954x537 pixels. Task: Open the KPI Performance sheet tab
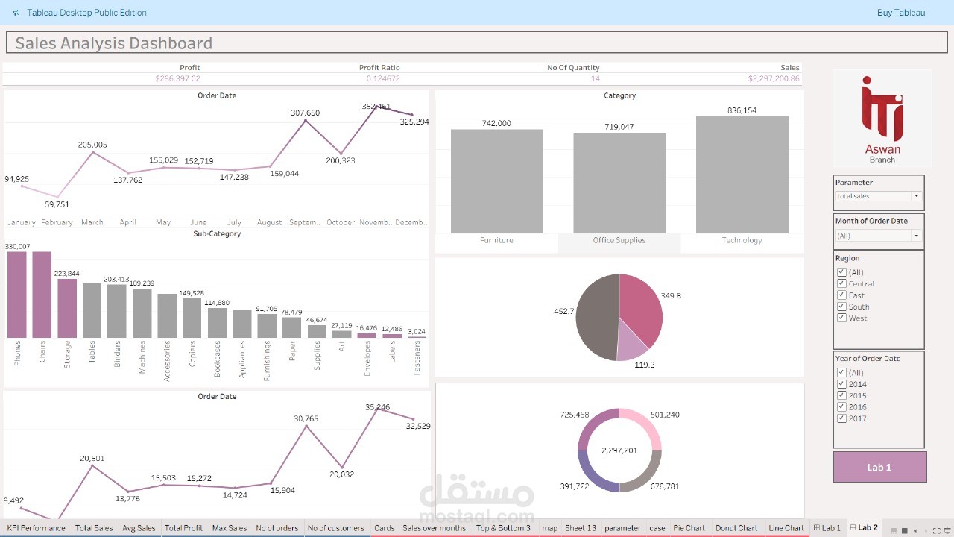pos(37,527)
